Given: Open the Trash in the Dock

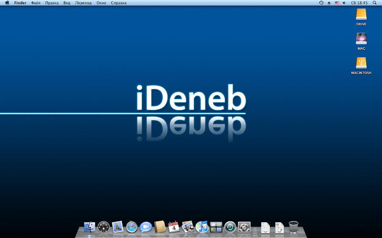Looking at the screenshot, I should coord(294,228).
